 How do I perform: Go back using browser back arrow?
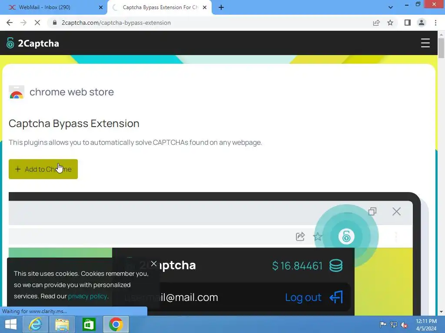pos(10,23)
